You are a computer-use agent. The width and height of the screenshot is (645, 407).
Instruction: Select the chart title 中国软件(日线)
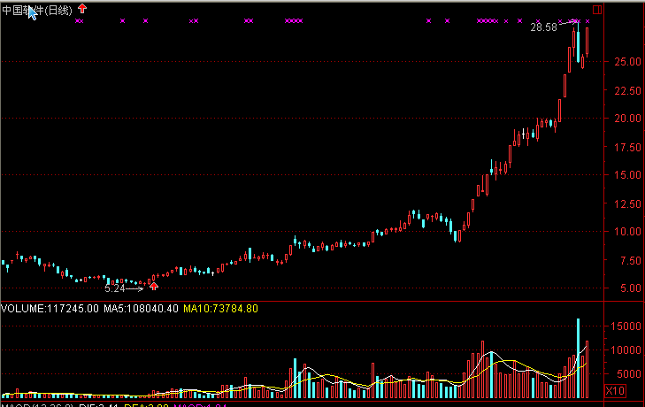tap(37, 10)
